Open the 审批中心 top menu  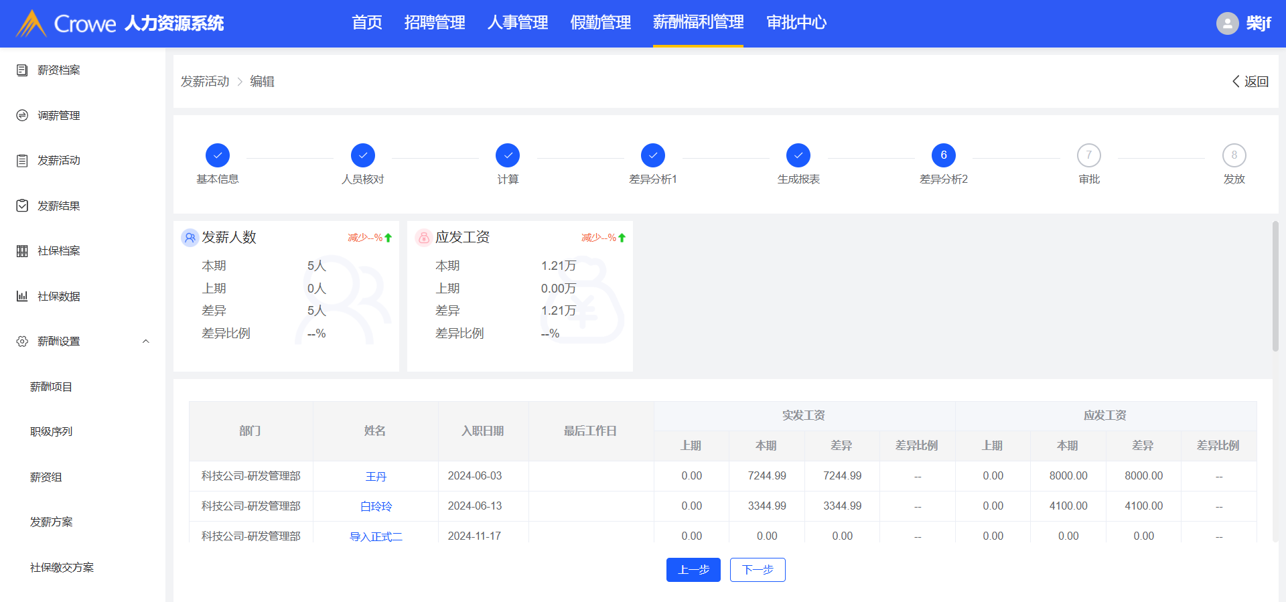point(796,23)
